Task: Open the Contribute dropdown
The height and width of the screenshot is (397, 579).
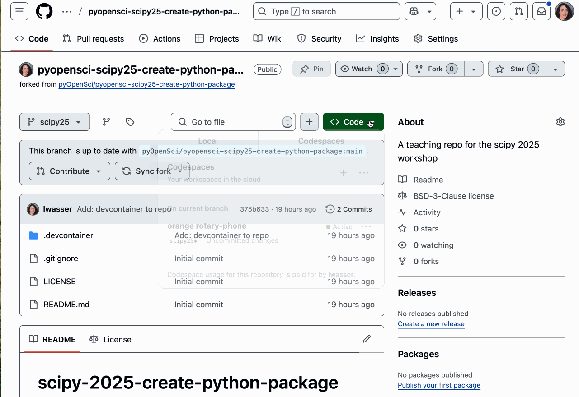Action: tap(69, 171)
